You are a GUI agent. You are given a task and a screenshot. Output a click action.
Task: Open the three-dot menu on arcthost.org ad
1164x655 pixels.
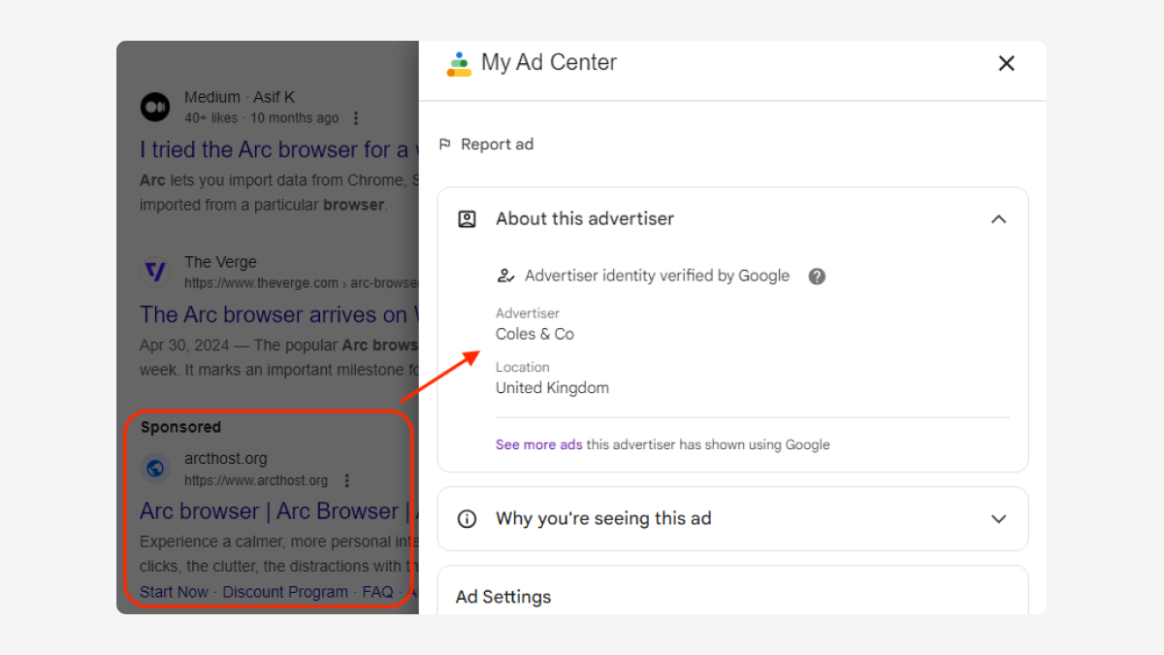pos(346,480)
